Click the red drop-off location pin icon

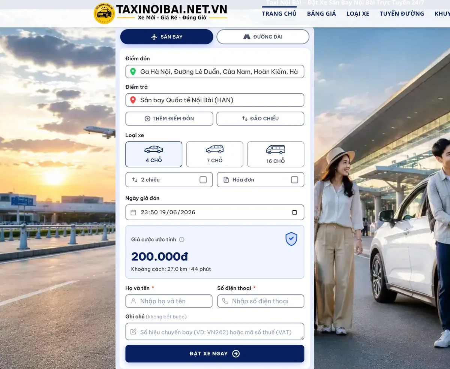click(x=133, y=100)
